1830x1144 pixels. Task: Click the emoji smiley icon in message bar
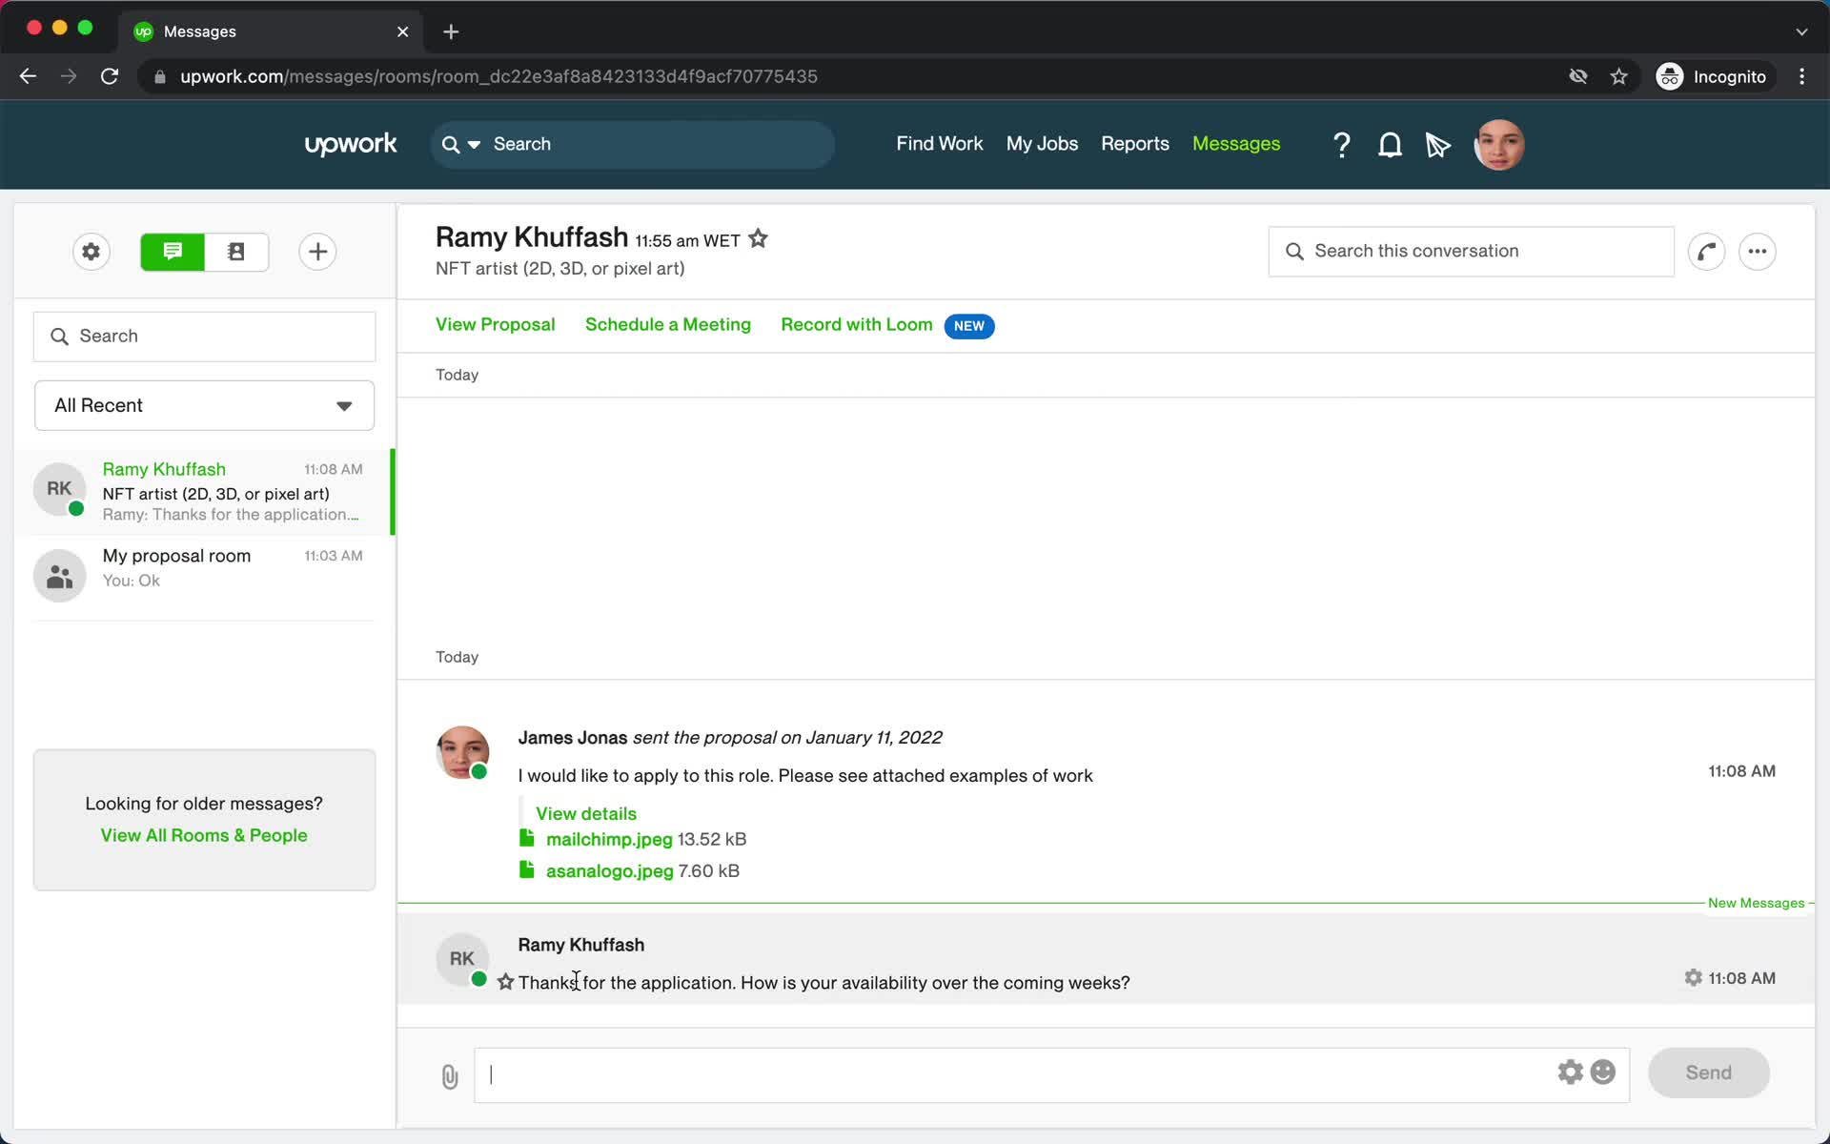click(x=1603, y=1072)
